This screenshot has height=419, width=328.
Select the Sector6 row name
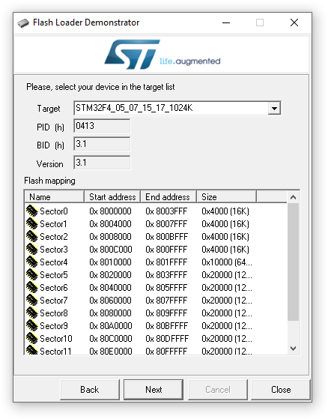pos(54,288)
